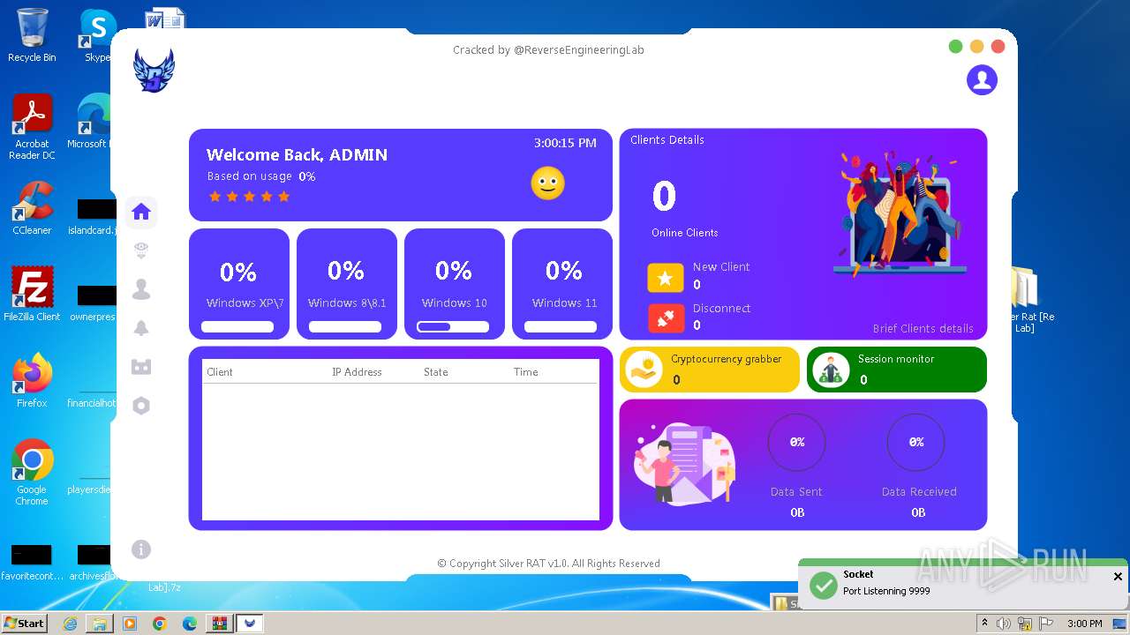Click the Brief Clients details link
This screenshot has height=635, width=1130.
pyautogui.click(x=923, y=328)
